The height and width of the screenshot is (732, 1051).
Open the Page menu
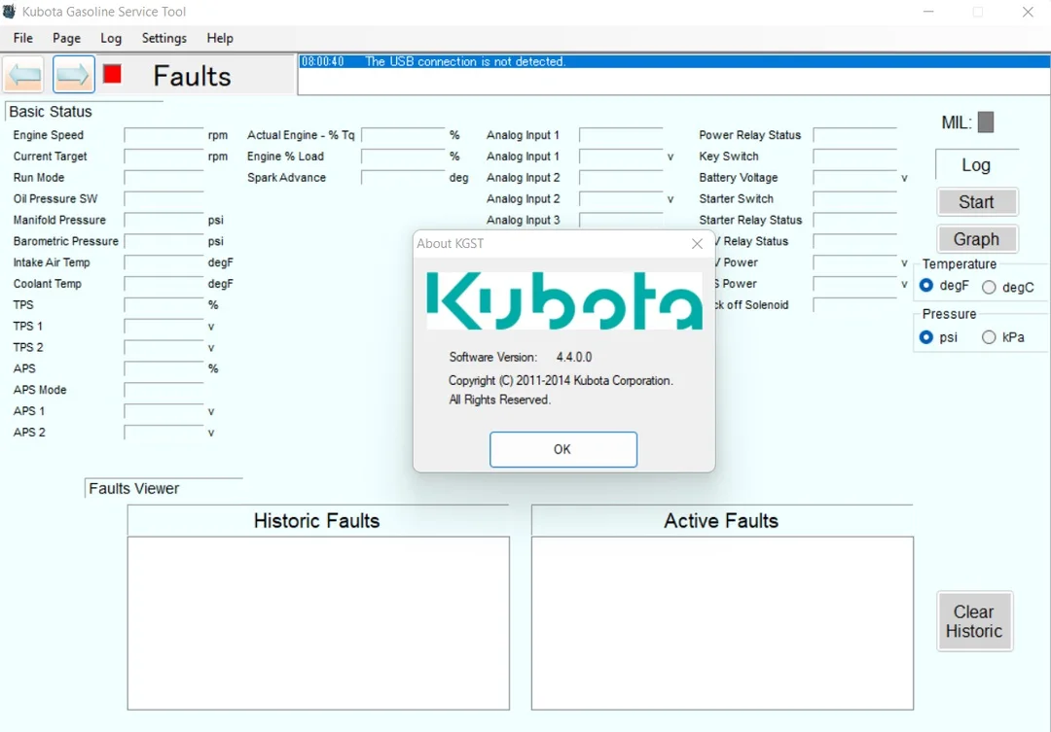click(66, 38)
